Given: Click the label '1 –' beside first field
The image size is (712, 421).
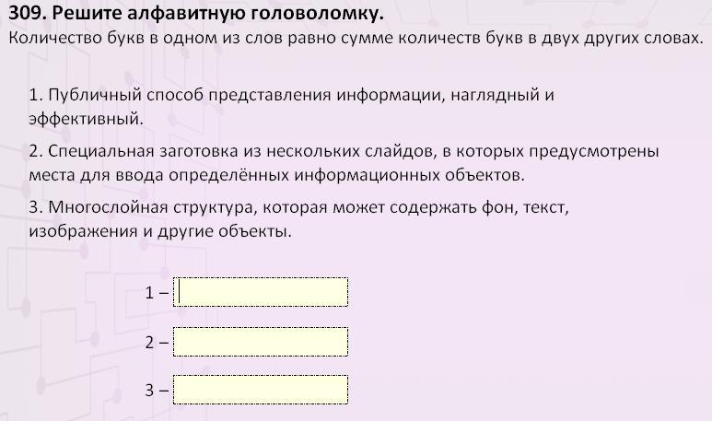Looking at the screenshot, I should (x=157, y=293).
